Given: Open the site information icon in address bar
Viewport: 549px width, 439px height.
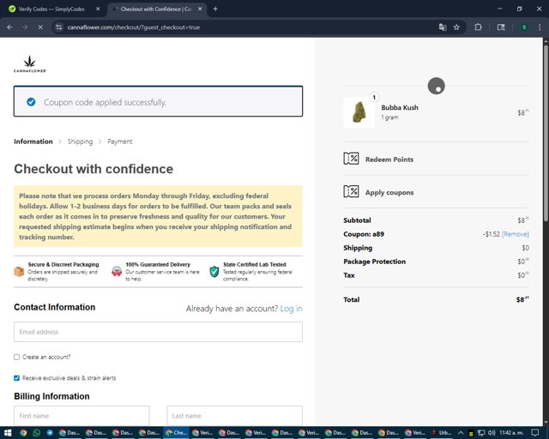Looking at the screenshot, I should 59,27.
